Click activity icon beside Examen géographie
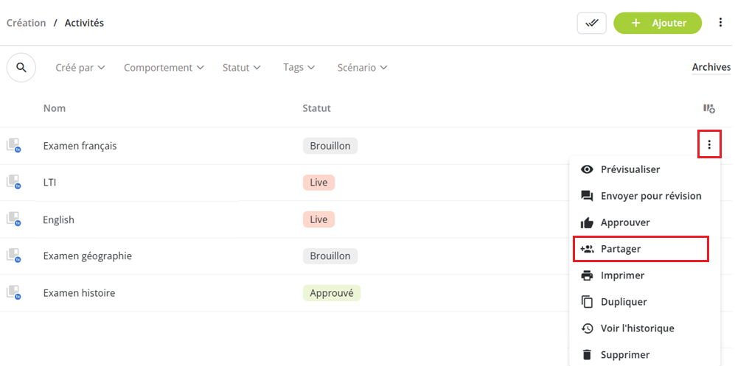Image resolution: width=735 pixels, height=366 pixels. tap(13, 256)
